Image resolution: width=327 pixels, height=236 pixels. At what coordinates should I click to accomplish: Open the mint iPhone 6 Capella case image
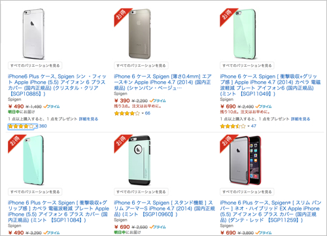pos(245,34)
